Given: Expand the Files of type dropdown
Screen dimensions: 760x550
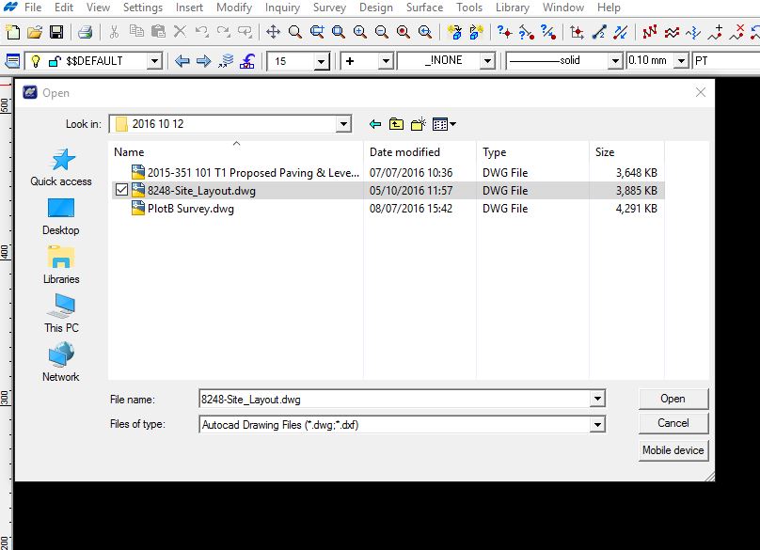Looking at the screenshot, I should click(x=597, y=423).
